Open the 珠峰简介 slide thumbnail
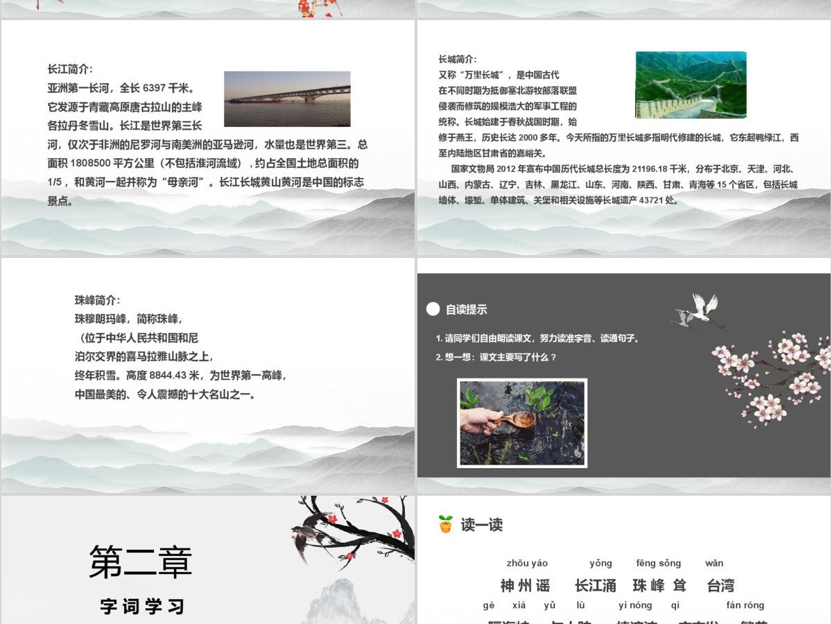Image resolution: width=832 pixels, height=624 pixels. (208, 375)
